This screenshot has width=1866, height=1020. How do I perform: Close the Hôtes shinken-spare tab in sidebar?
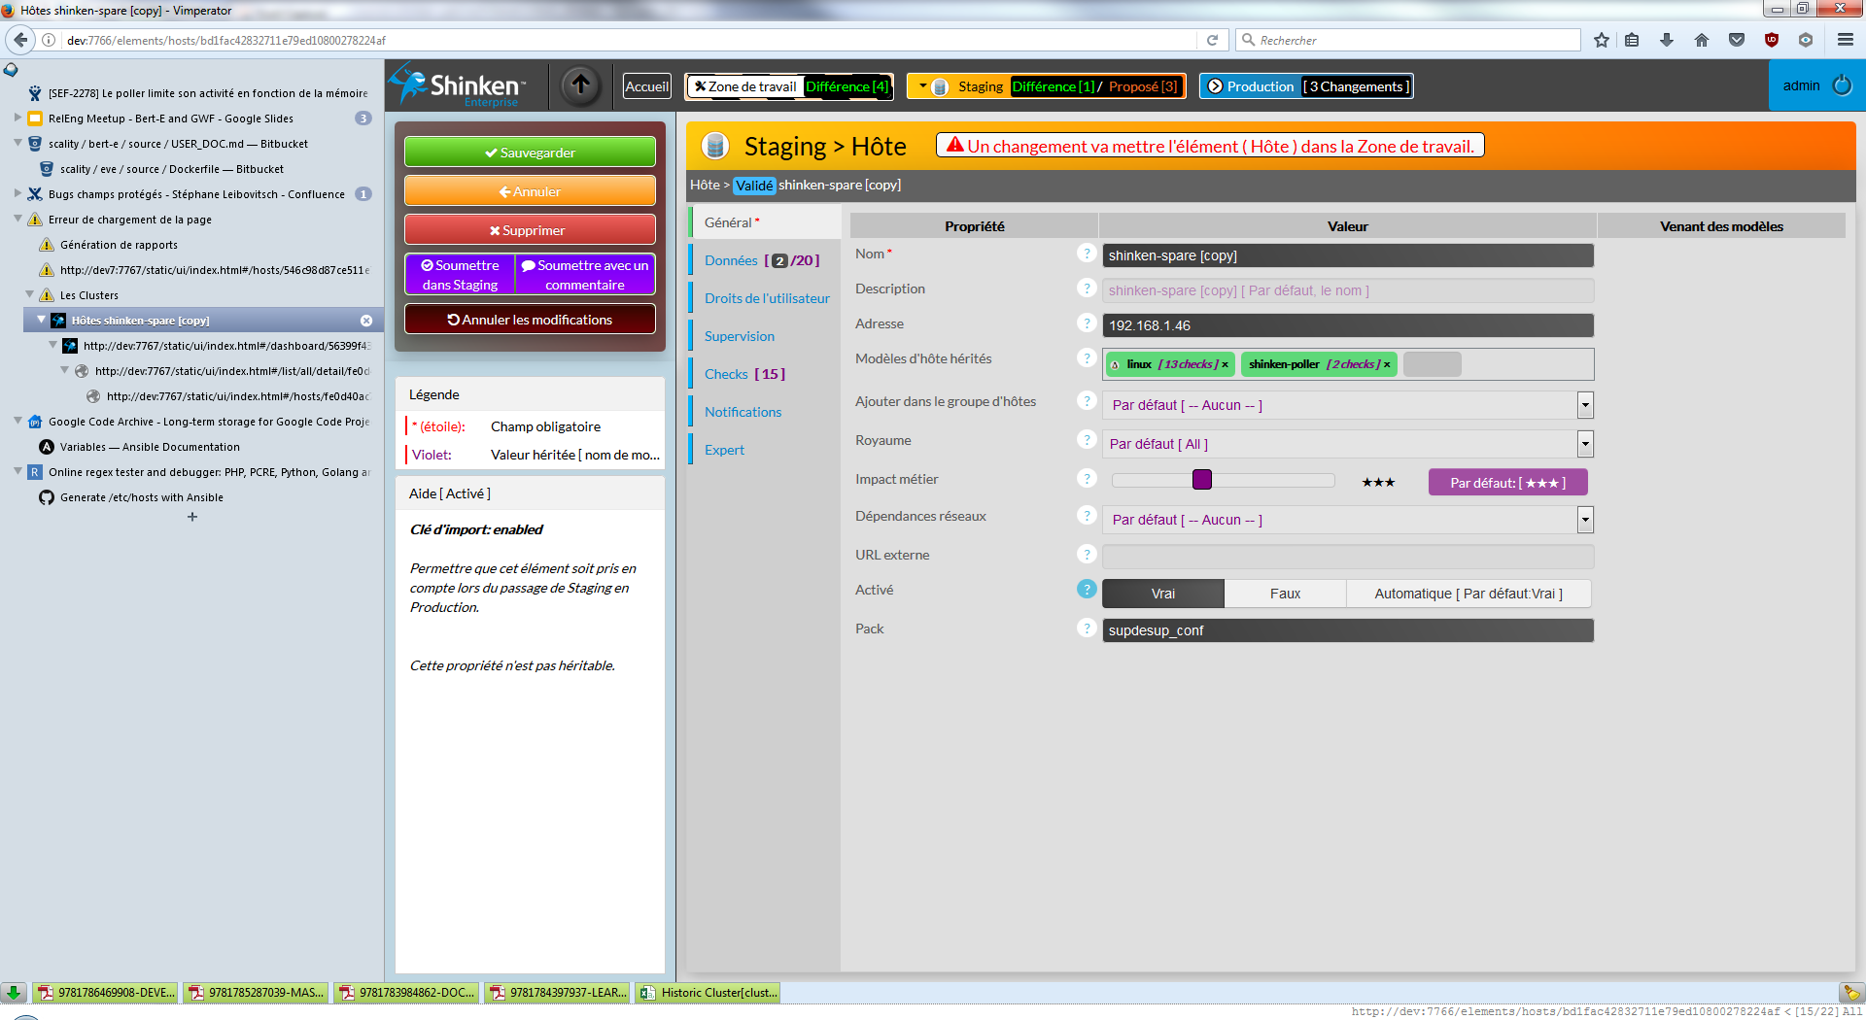366,321
